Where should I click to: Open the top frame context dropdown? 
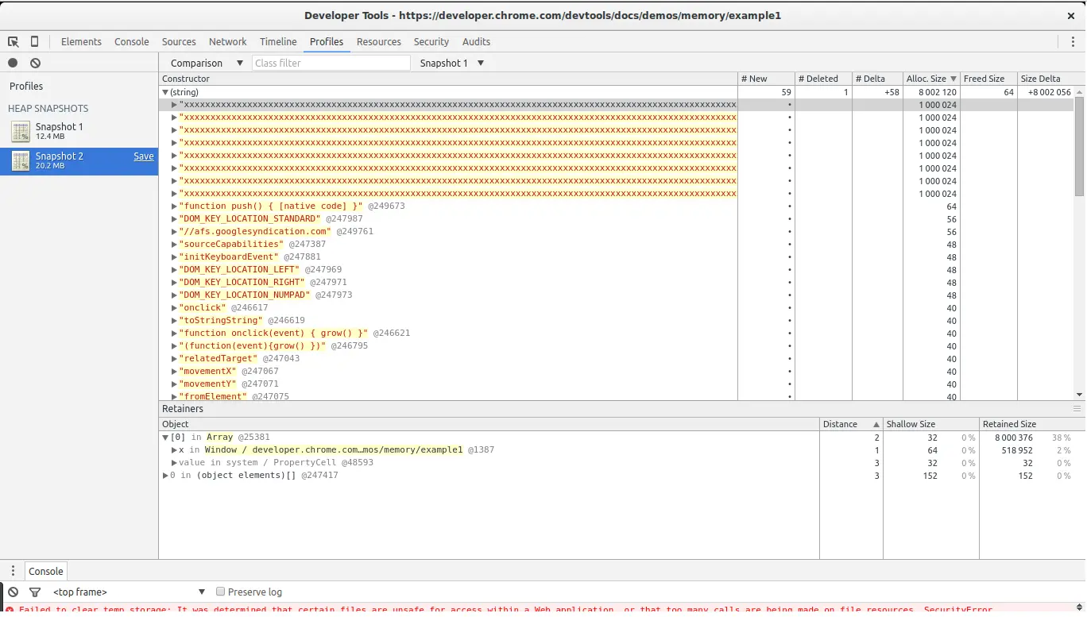point(128,592)
